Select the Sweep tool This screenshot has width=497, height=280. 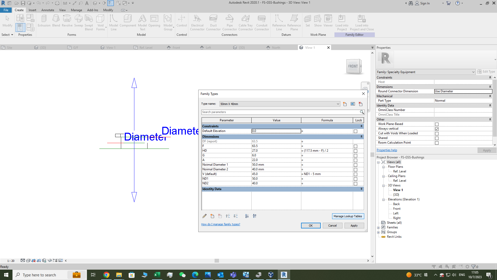tap(78, 21)
